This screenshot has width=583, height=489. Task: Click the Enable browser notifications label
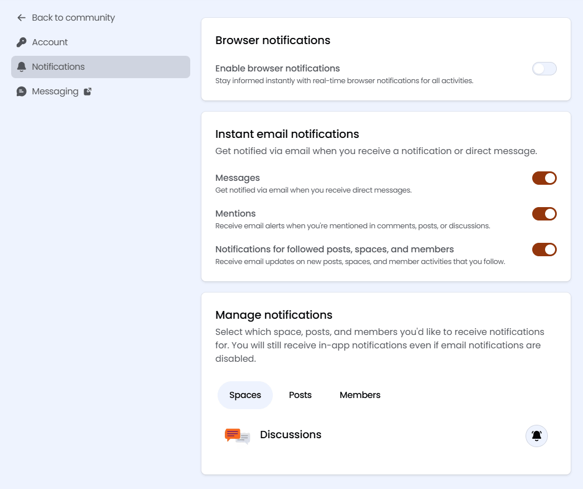pos(277,69)
